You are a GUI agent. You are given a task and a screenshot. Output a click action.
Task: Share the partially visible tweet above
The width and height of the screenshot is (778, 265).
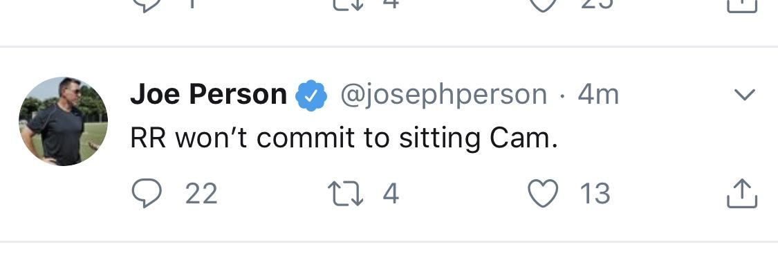point(742,6)
